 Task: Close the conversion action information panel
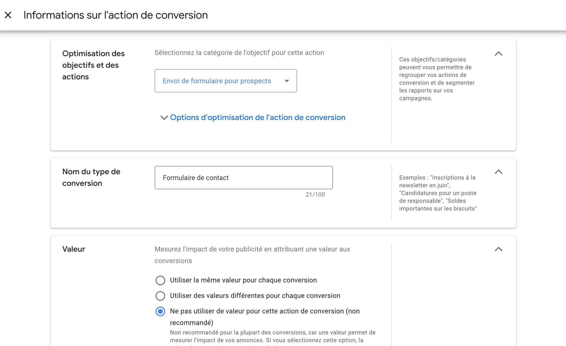pyautogui.click(x=8, y=15)
